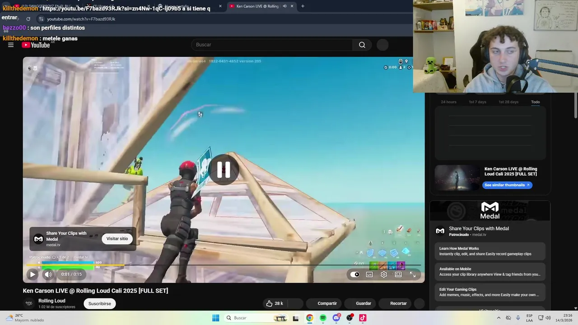This screenshot has height=325, width=578.
Task: Select the 1st 7 days tab
Action: [x=477, y=102]
